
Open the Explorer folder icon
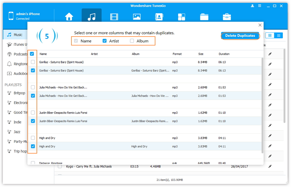204,17
